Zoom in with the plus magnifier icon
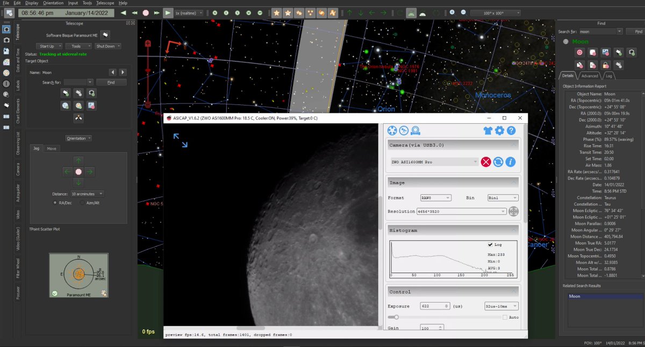The height and width of the screenshot is (347, 645). 452,12
